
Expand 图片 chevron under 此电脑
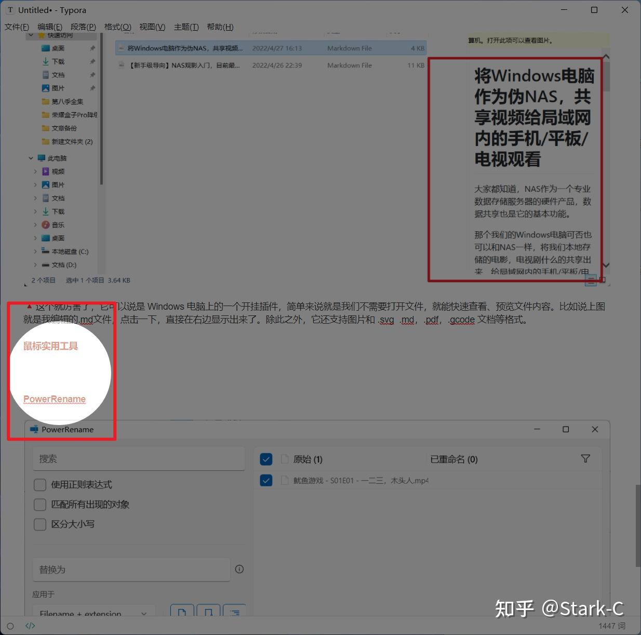[35, 185]
